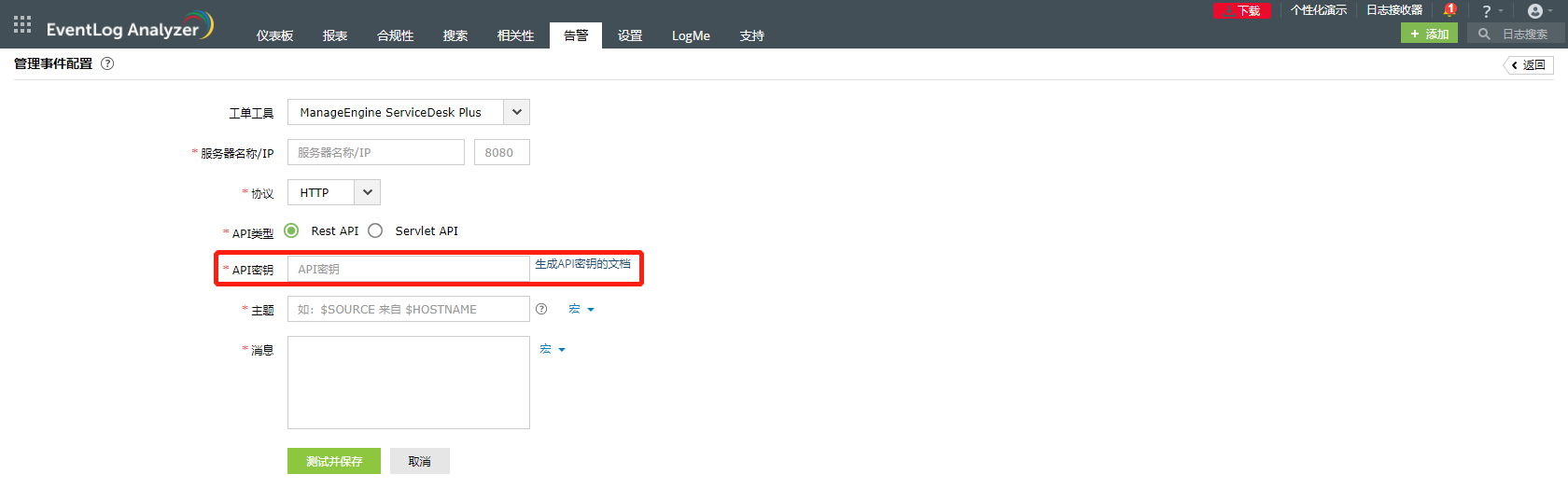Click the 8080 port input field
The image size is (1568, 488).
pos(502,152)
